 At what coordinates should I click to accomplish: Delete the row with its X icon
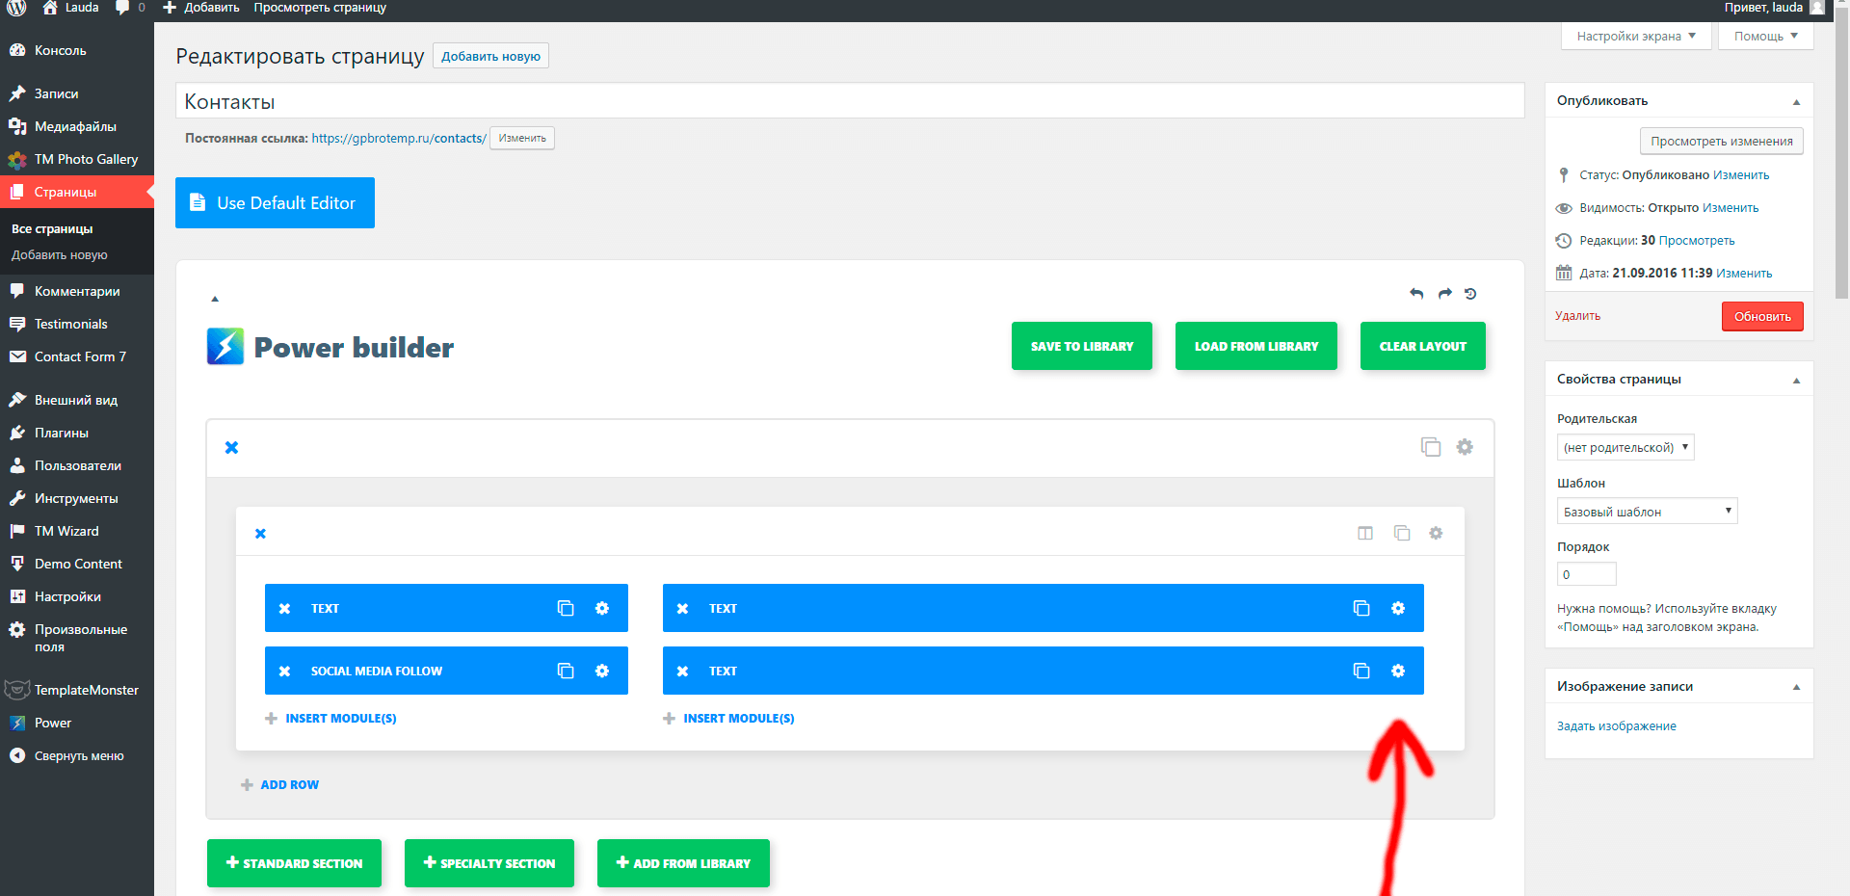(x=260, y=533)
